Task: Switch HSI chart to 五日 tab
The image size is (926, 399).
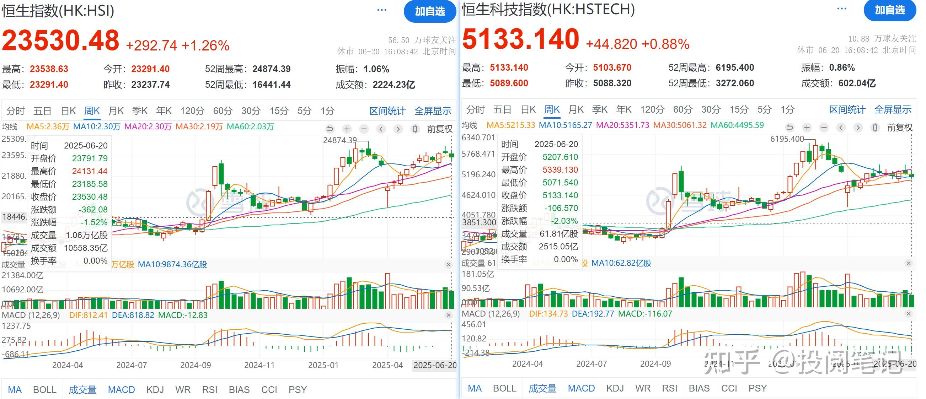Action: pyautogui.click(x=42, y=111)
